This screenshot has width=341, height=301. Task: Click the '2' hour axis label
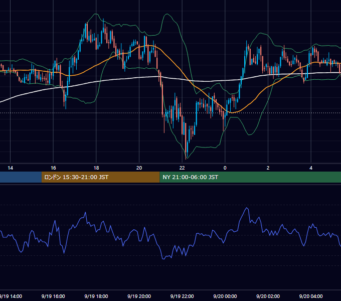pos(268,168)
